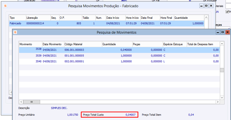Click the app icon in Pesquisa Movimentos Produção window

tap(5, 6)
